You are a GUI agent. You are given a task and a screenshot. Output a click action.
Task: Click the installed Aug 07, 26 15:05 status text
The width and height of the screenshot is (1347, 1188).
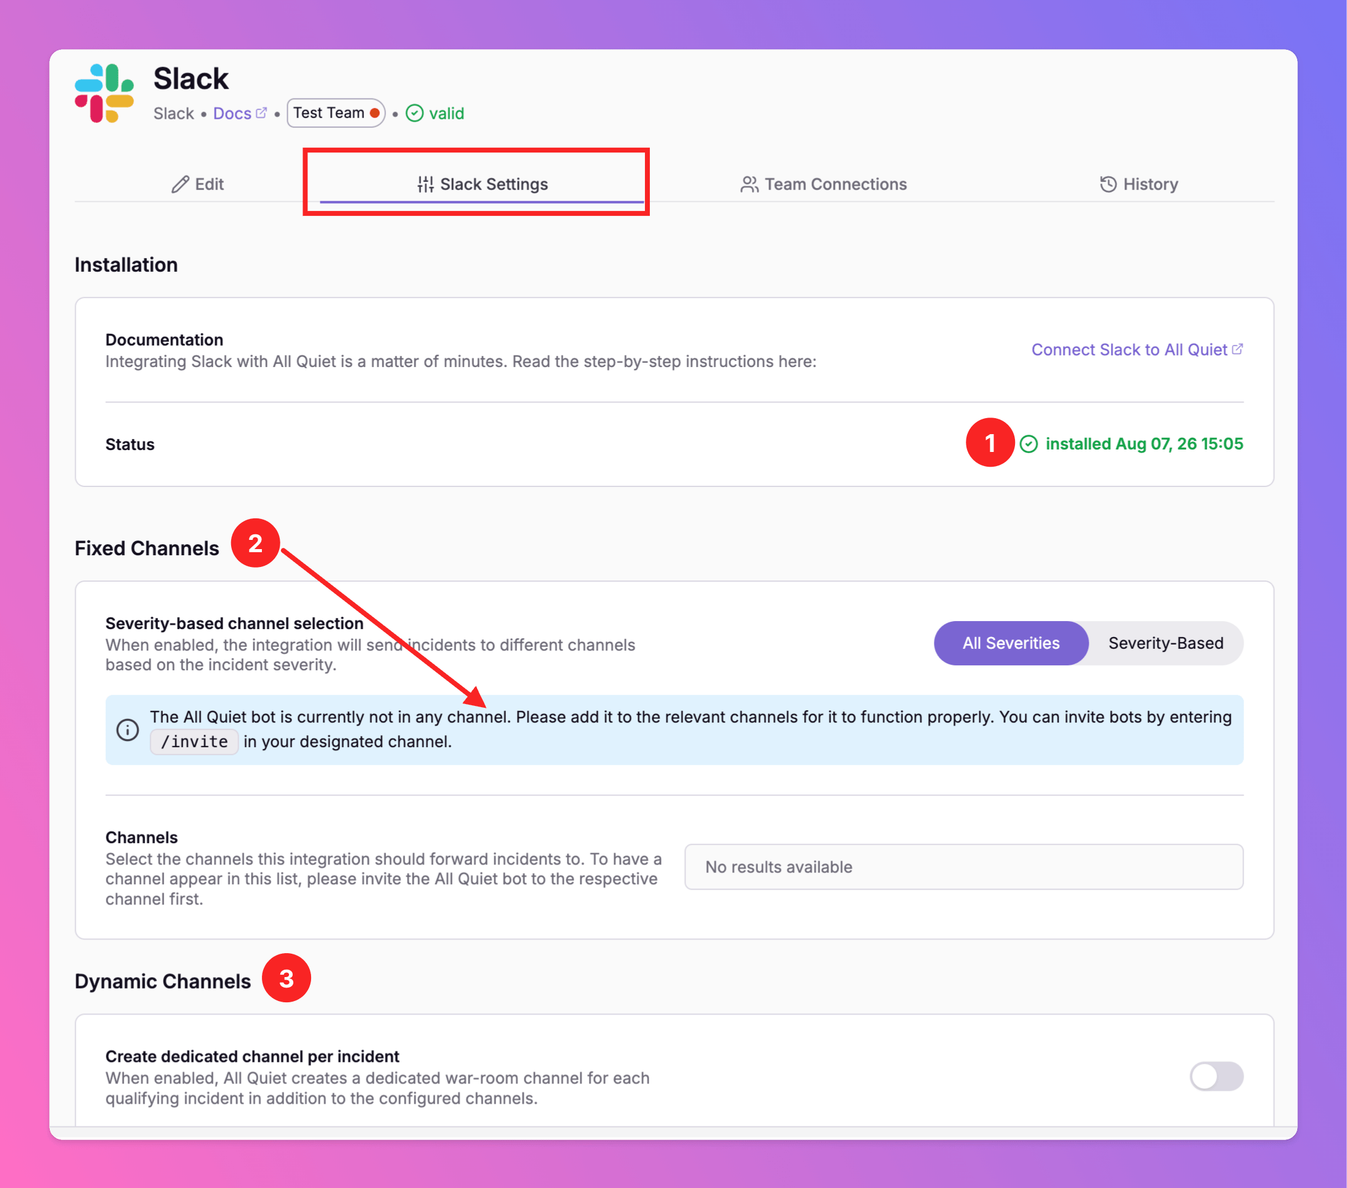(1144, 445)
